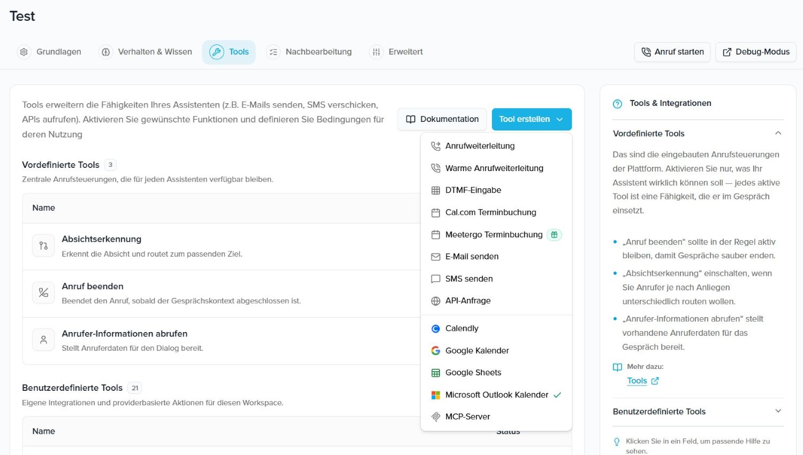Click the Mehr dazu book icon
Viewport: 803px width, 455px height.
[x=617, y=367]
